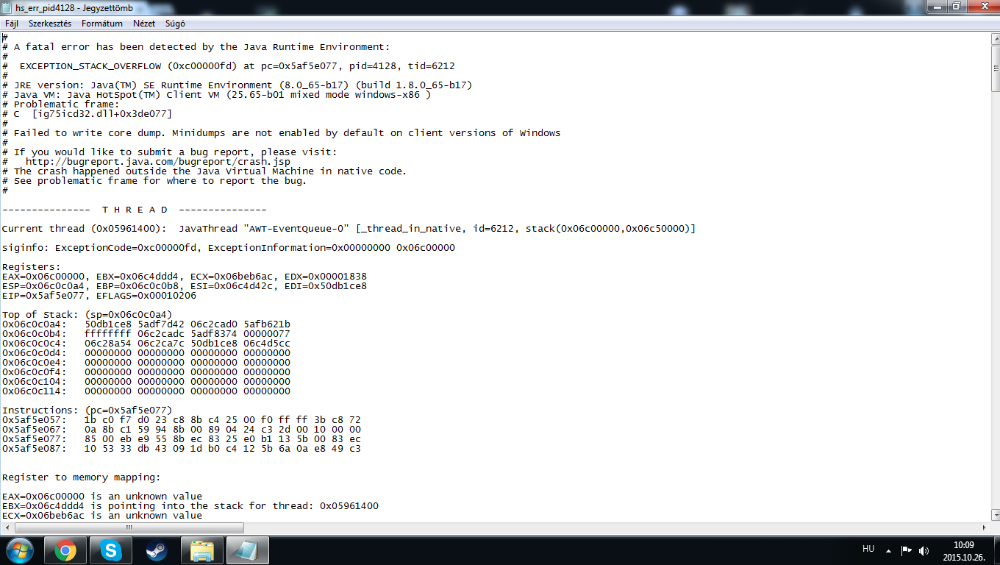1000x565 pixels.
Task: Click the line starting EAX=0x06c00000, EBX=
Action: coord(185,277)
